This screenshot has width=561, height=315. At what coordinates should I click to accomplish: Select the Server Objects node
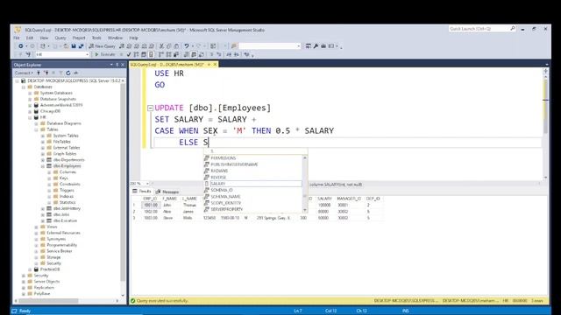click(46, 282)
